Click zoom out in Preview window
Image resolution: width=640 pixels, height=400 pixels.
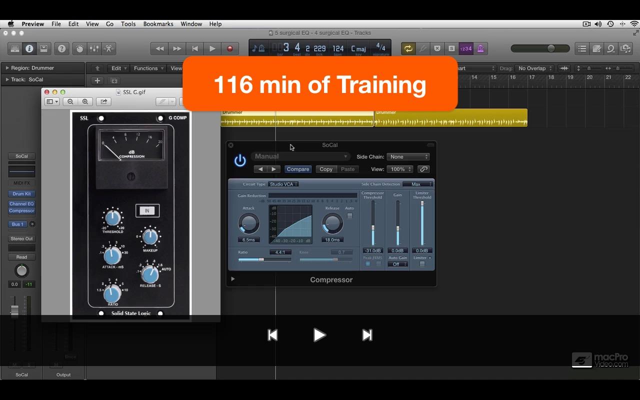70,101
